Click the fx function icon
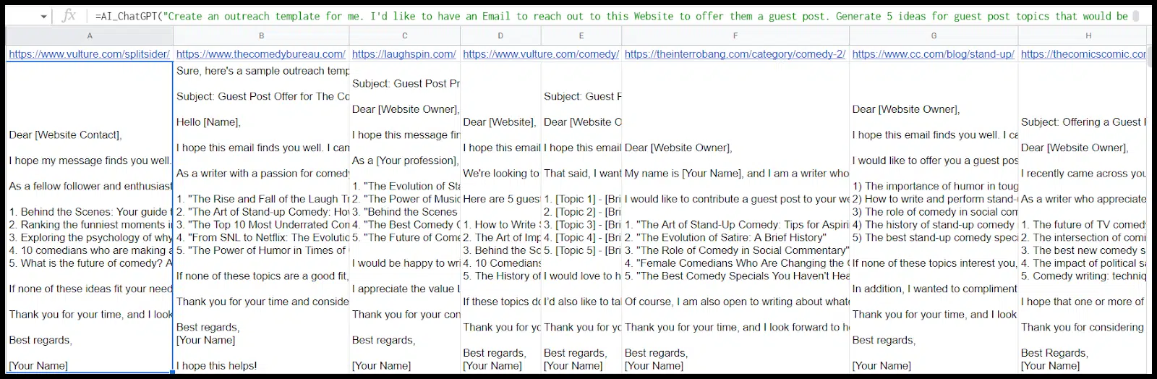1157x379 pixels. pos(69,16)
